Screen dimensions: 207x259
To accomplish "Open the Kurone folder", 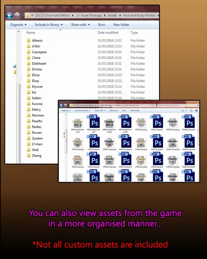I will click(x=34, y=104).
